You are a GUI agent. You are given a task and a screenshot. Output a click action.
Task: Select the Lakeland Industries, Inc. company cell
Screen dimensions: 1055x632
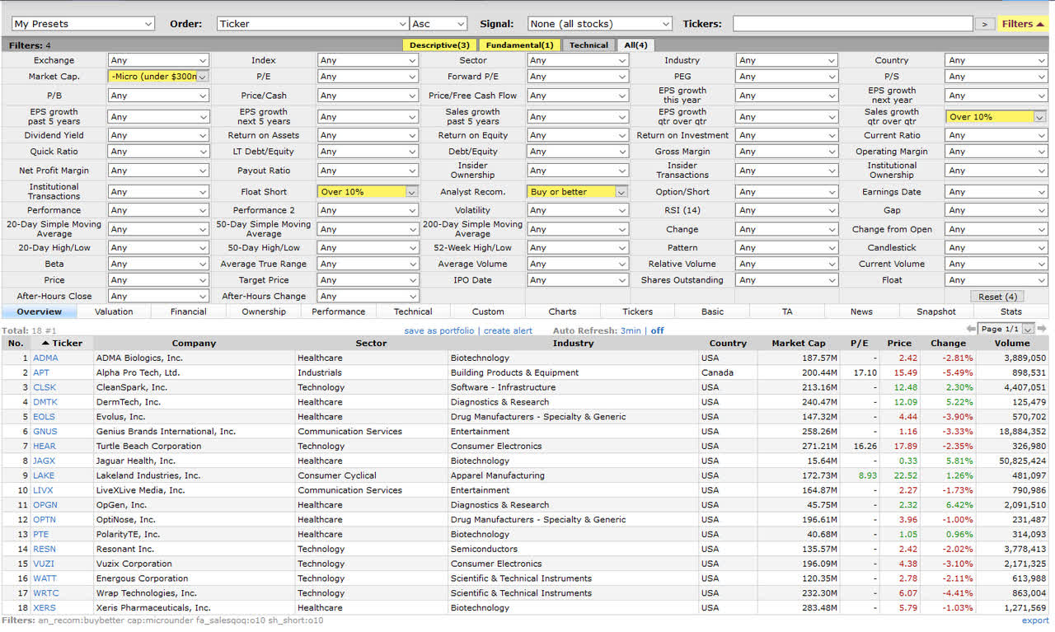(x=195, y=475)
